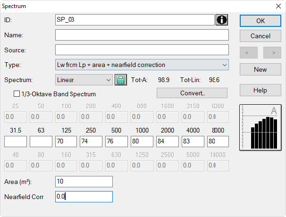Expand the Spectrum Linear weighting dropdown
Image resolution: width=286 pixels, height=217 pixels.
pyautogui.click(x=84, y=80)
